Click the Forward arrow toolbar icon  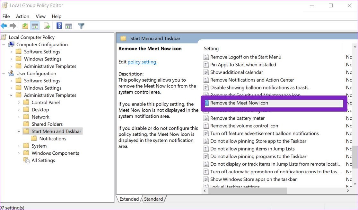click(x=13, y=26)
